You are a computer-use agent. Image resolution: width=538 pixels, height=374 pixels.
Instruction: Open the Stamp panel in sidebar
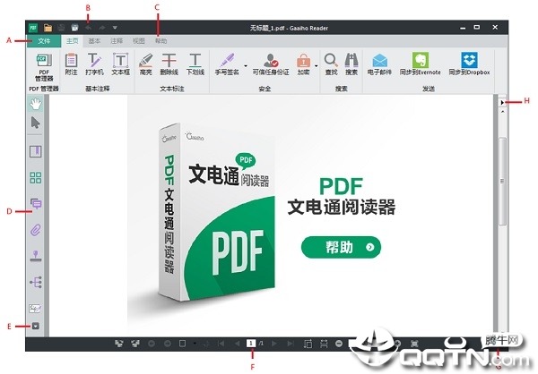pos(36,256)
